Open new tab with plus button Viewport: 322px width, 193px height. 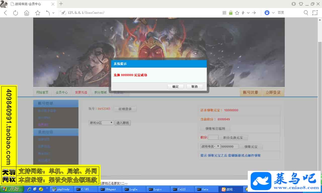click(61, 4)
